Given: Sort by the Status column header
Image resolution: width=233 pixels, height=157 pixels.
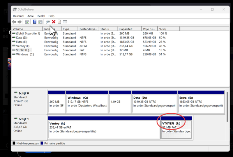Looking at the screenshot, I should coord(108,29).
